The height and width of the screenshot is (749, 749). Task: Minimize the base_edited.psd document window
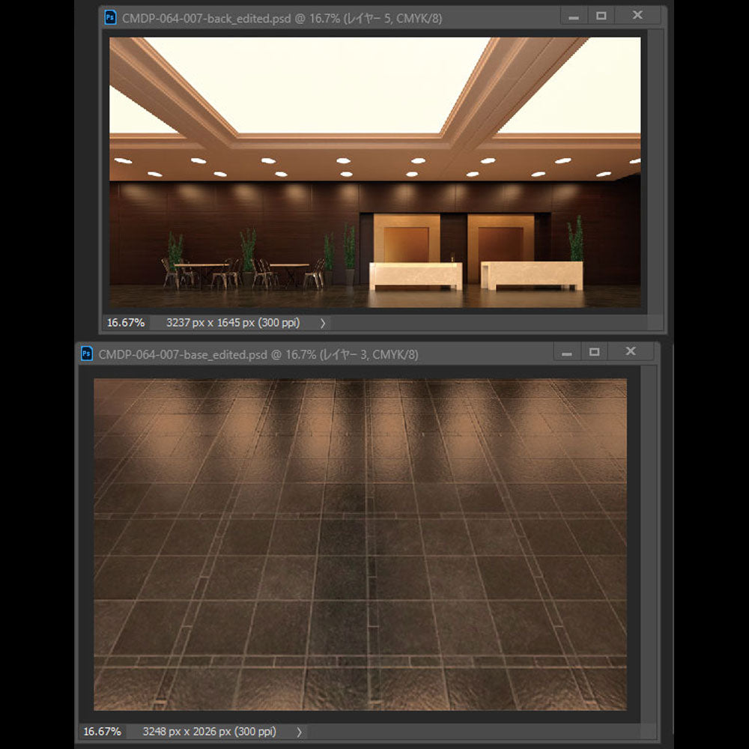coord(567,353)
